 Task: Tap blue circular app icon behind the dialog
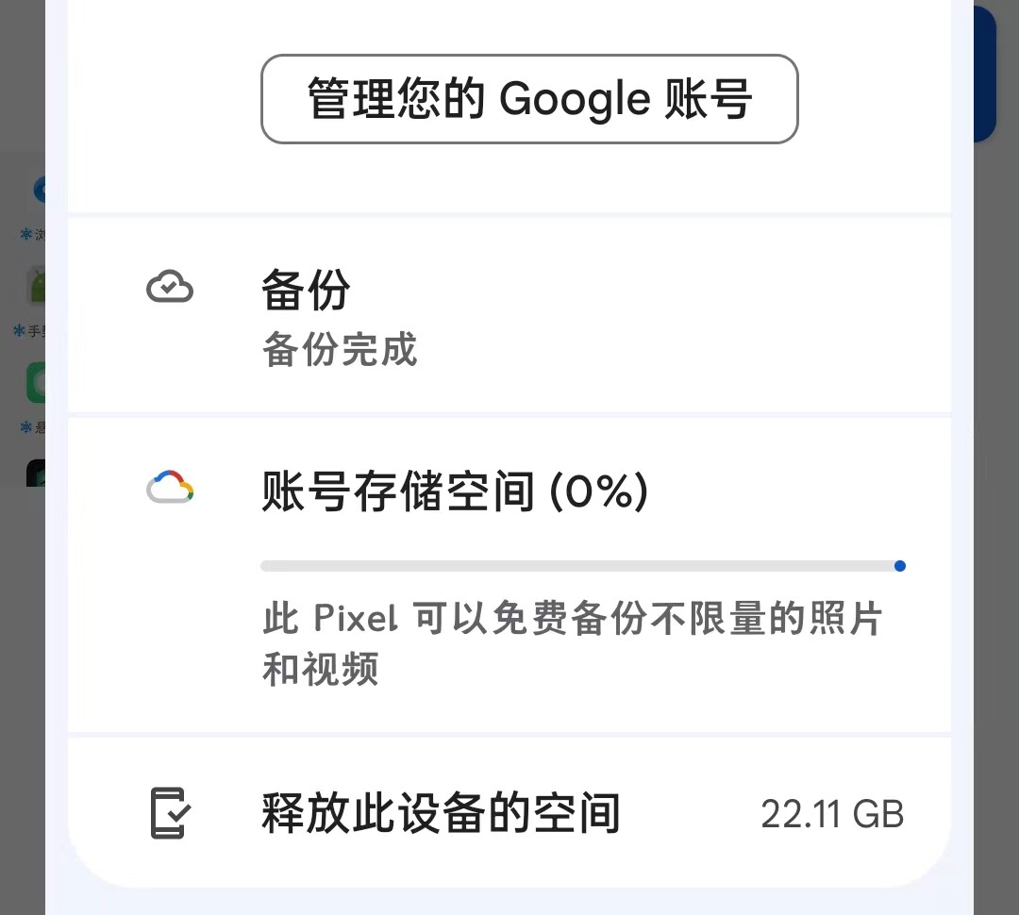[x=39, y=190]
